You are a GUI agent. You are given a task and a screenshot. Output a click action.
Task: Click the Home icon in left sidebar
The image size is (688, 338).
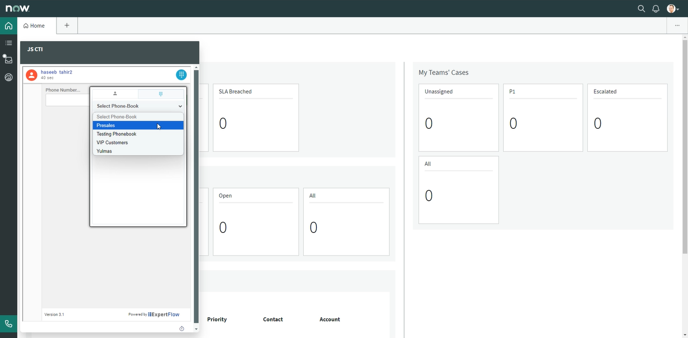click(x=9, y=26)
